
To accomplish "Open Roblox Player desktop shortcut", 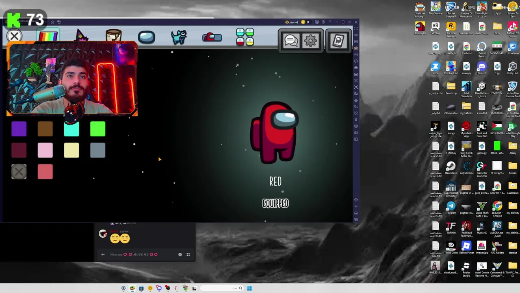I will click(466, 248).
